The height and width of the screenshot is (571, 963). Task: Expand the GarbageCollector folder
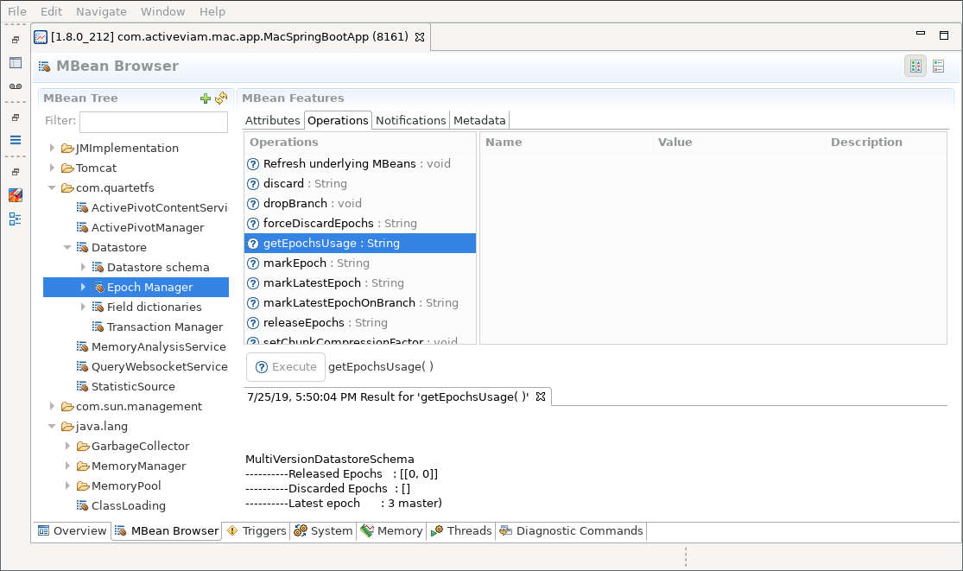point(68,447)
